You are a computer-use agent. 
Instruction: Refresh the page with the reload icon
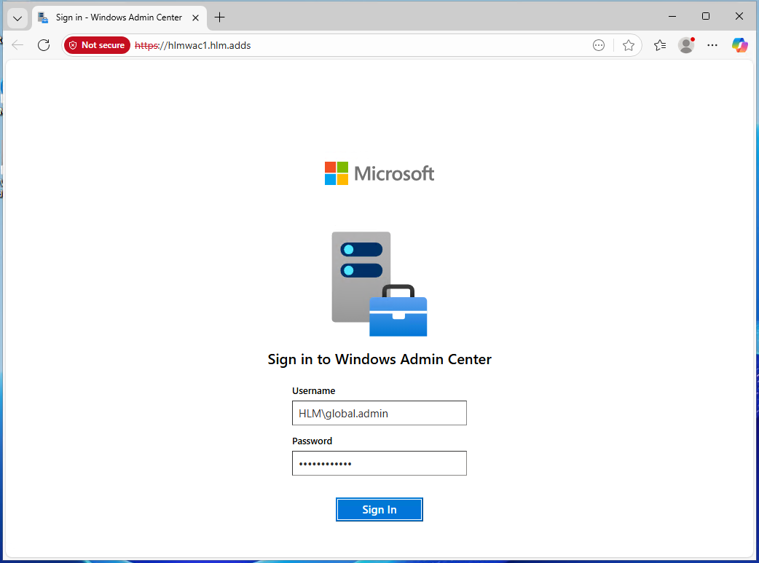click(x=44, y=45)
